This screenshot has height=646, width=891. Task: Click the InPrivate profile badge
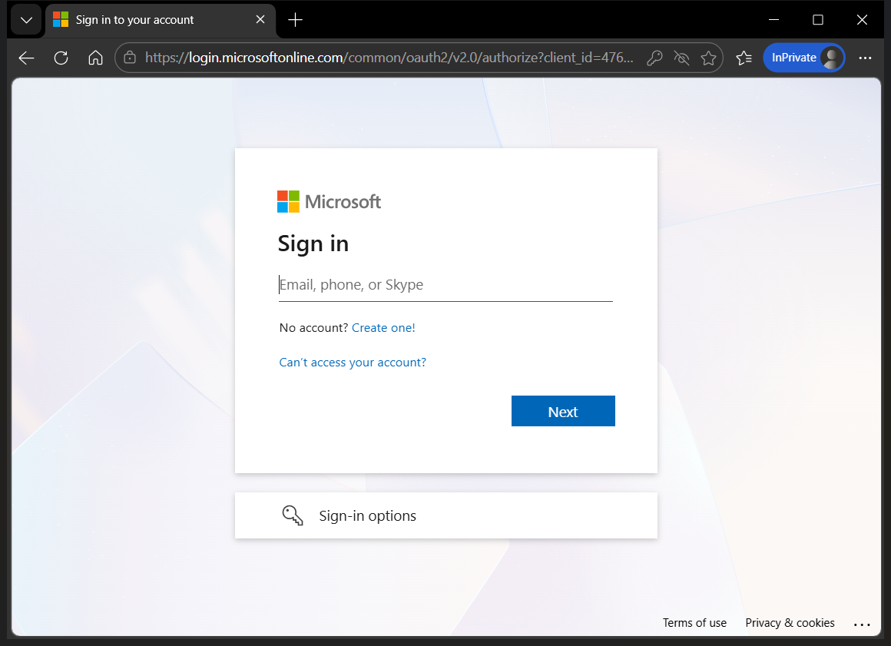point(803,57)
